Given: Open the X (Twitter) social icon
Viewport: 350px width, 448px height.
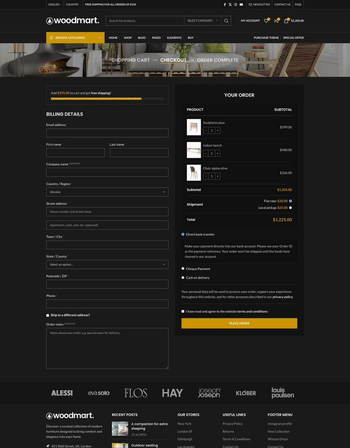Looking at the screenshot, I should click(230, 5).
